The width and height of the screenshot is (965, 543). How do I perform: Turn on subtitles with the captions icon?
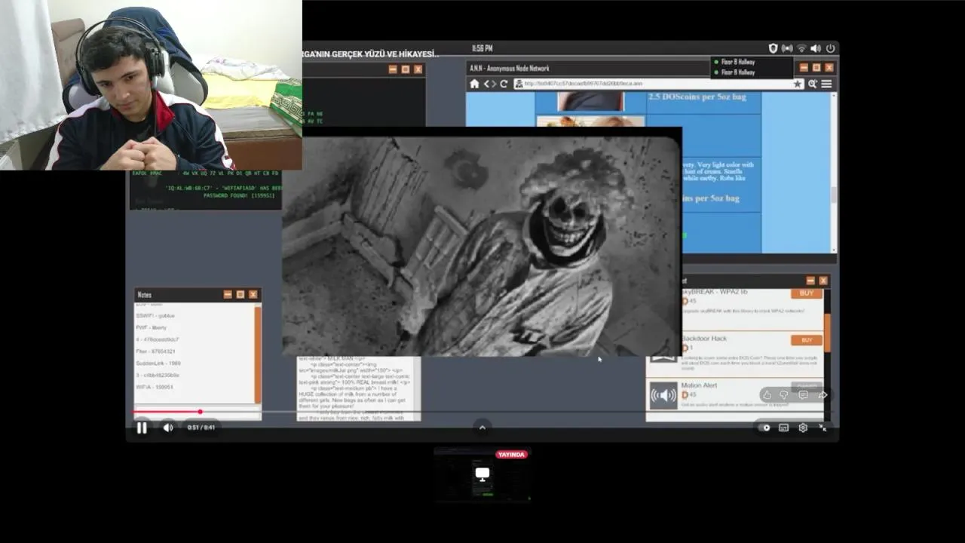784,428
